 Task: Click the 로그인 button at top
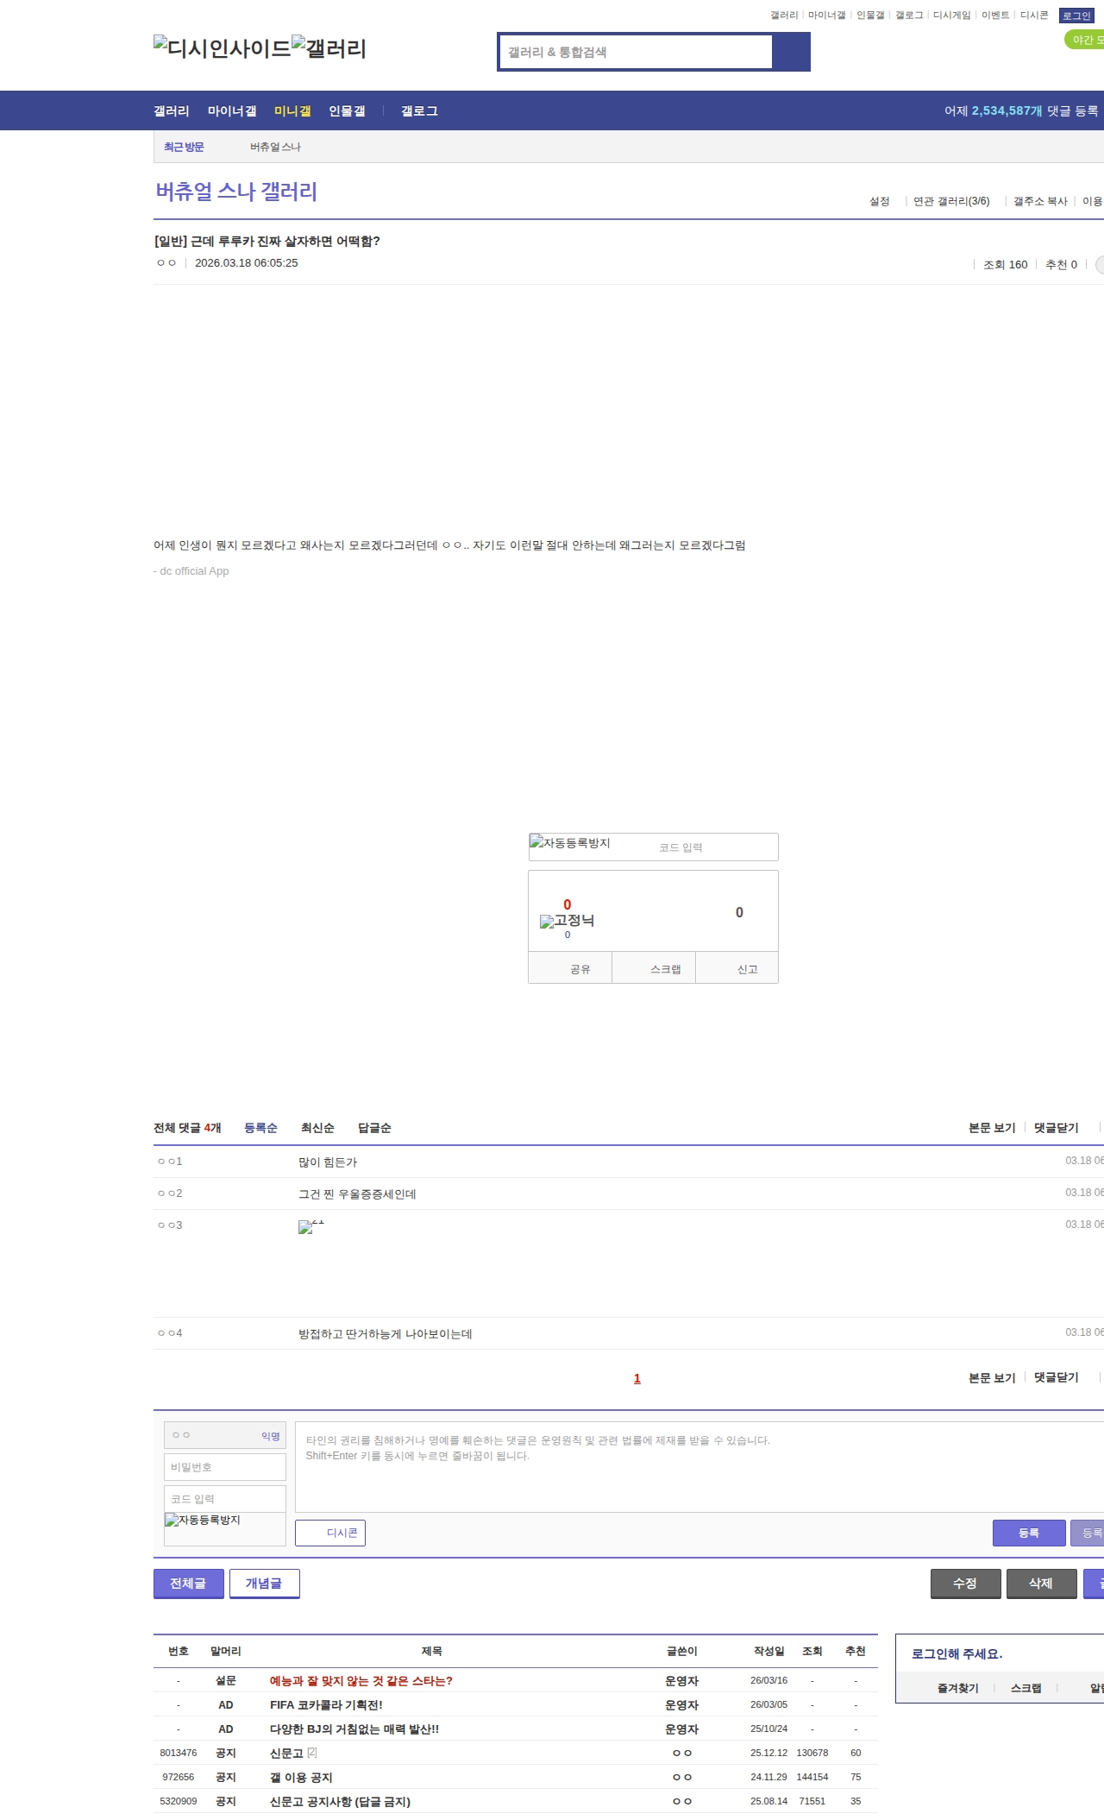click(1076, 16)
